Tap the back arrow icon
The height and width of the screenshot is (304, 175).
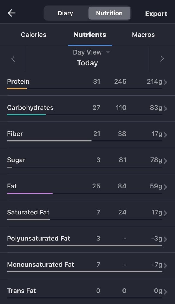[x=11, y=13]
